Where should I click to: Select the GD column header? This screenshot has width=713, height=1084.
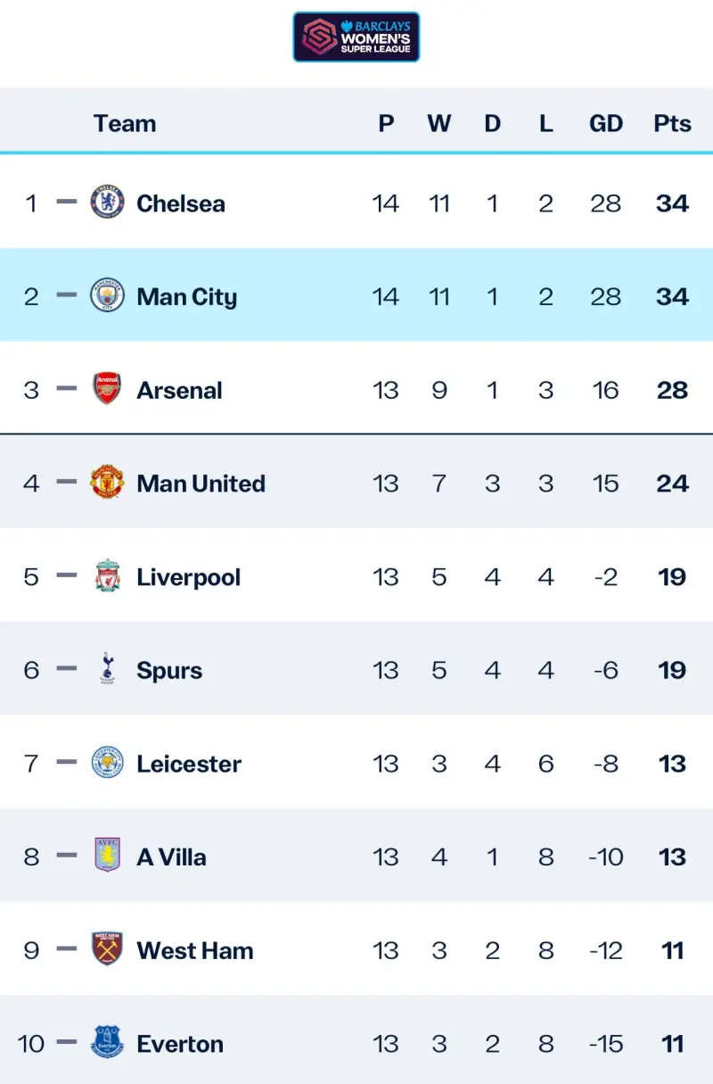click(606, 123)
